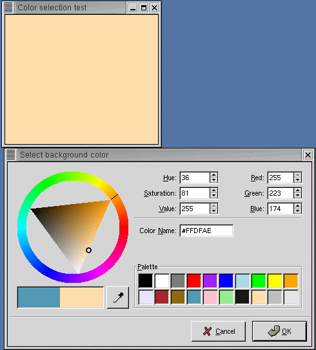This screenshot has height=350, width=316.
Task: Click the Saturation input field
Action: tap(195, 193)
